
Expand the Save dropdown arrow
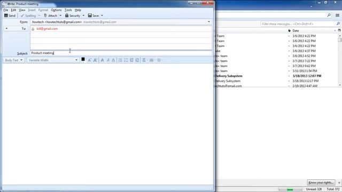pos(102,15)
